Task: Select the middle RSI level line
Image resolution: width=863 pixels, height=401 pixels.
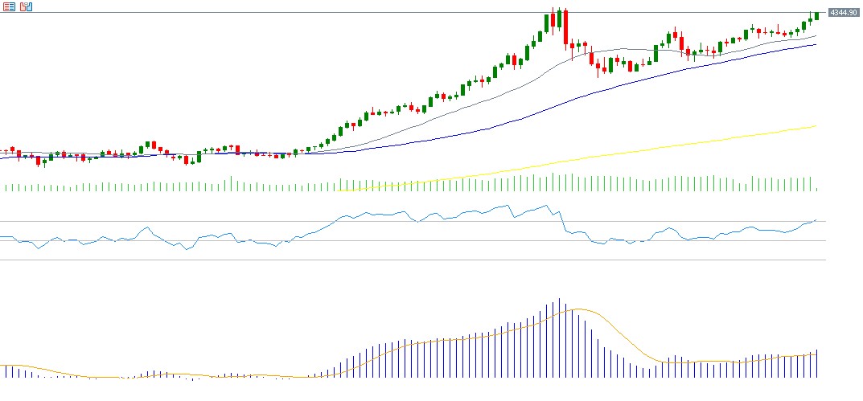Action: (x=402, y=240)
